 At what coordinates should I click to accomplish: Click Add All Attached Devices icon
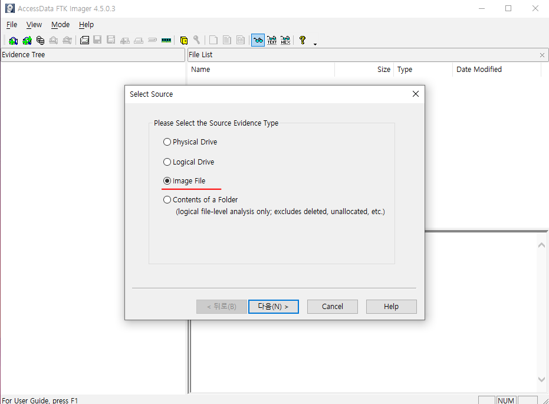click(x=27, y=40)
